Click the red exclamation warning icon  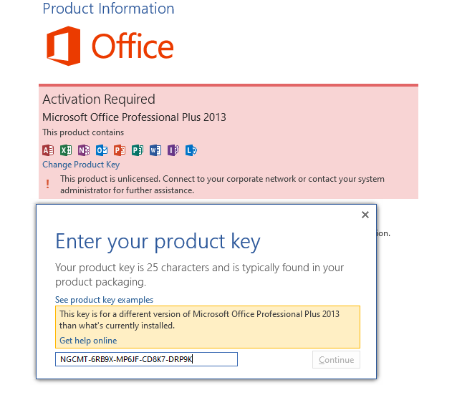tap(47, 184)
